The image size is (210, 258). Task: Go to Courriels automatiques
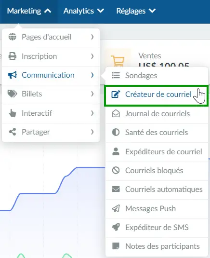157,190
